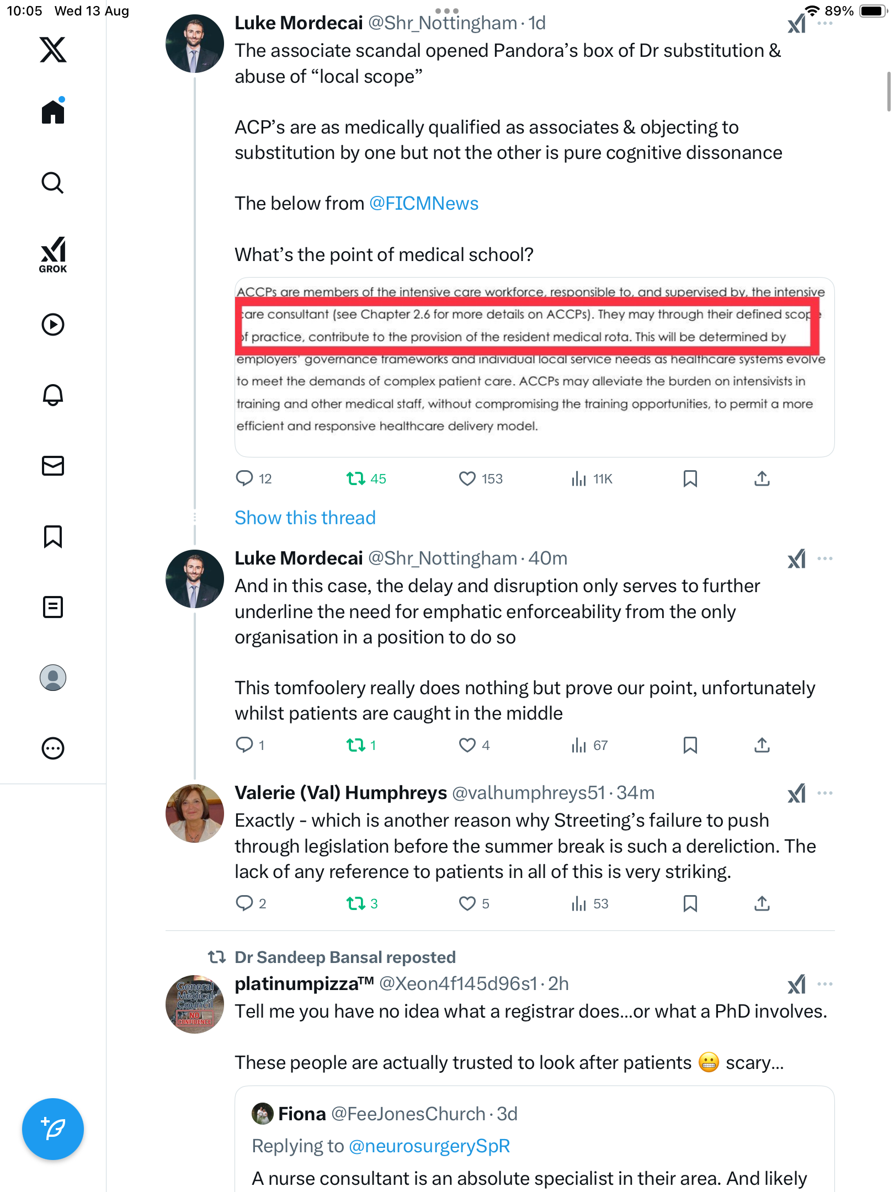Open the video play icon in sidebar
894x1192 pixels.
pyautogui.click(x=53, y=324)
